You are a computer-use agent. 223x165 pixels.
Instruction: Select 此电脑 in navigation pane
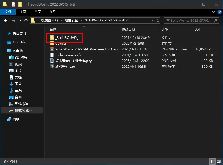(18, 51)
